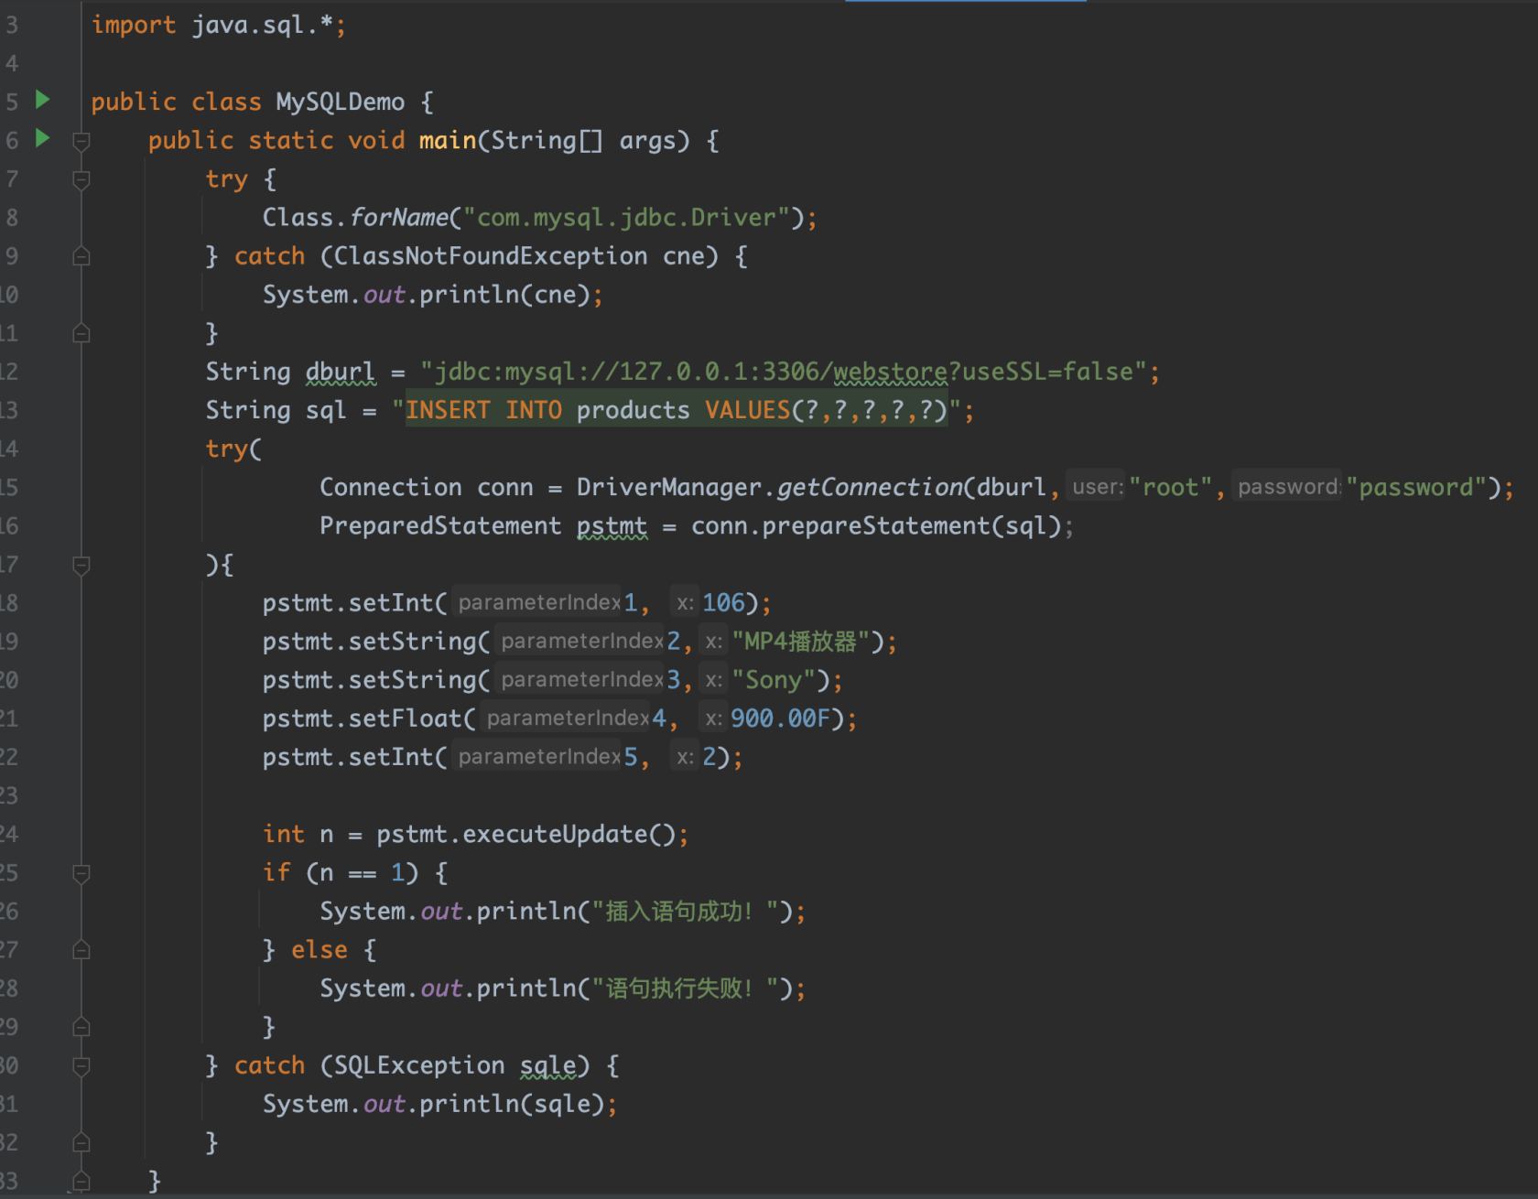The image size is (1538, 1199).
Task: Click the MySQLDemo class name
Action: [x=340, y=102]
